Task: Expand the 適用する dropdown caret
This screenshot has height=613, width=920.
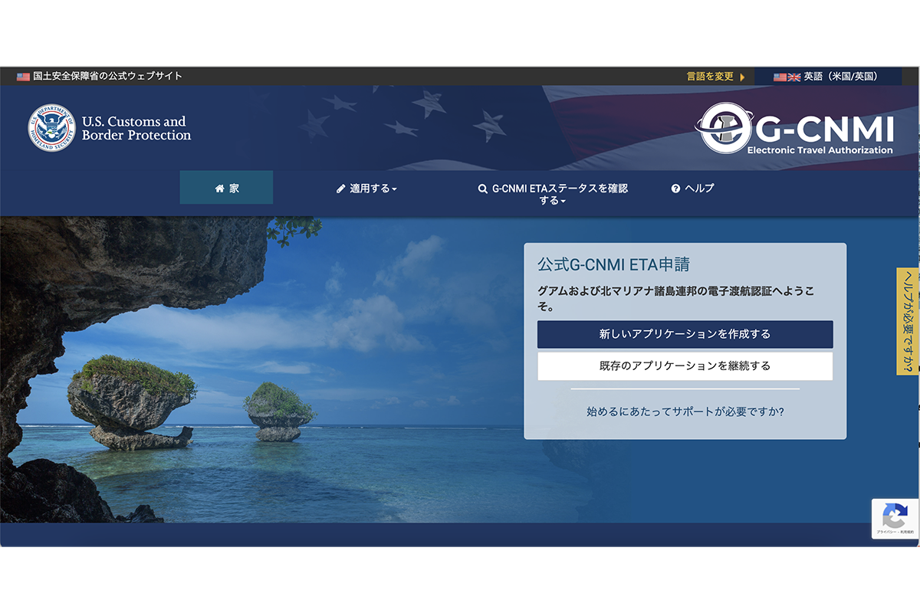Action: coord(394,189)
